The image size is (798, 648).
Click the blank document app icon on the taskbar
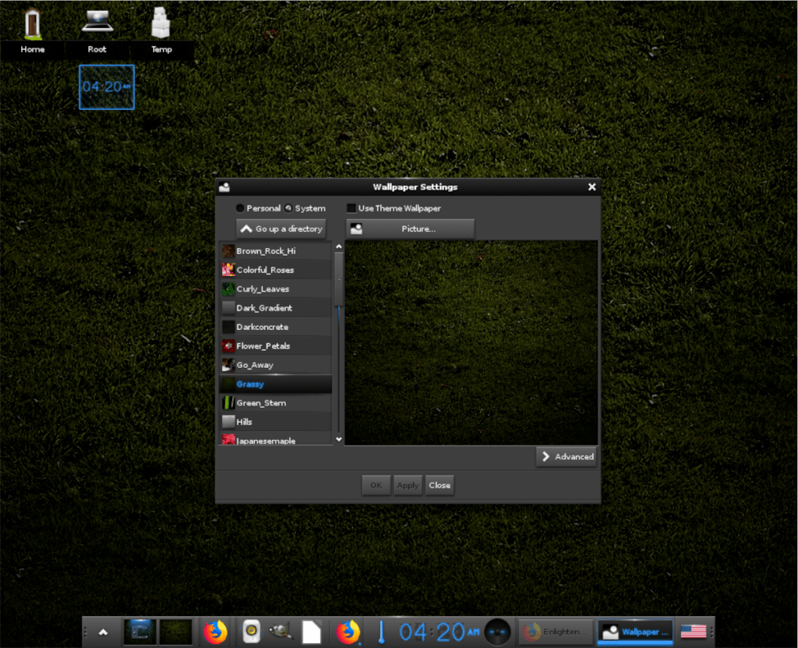(312, 632)
